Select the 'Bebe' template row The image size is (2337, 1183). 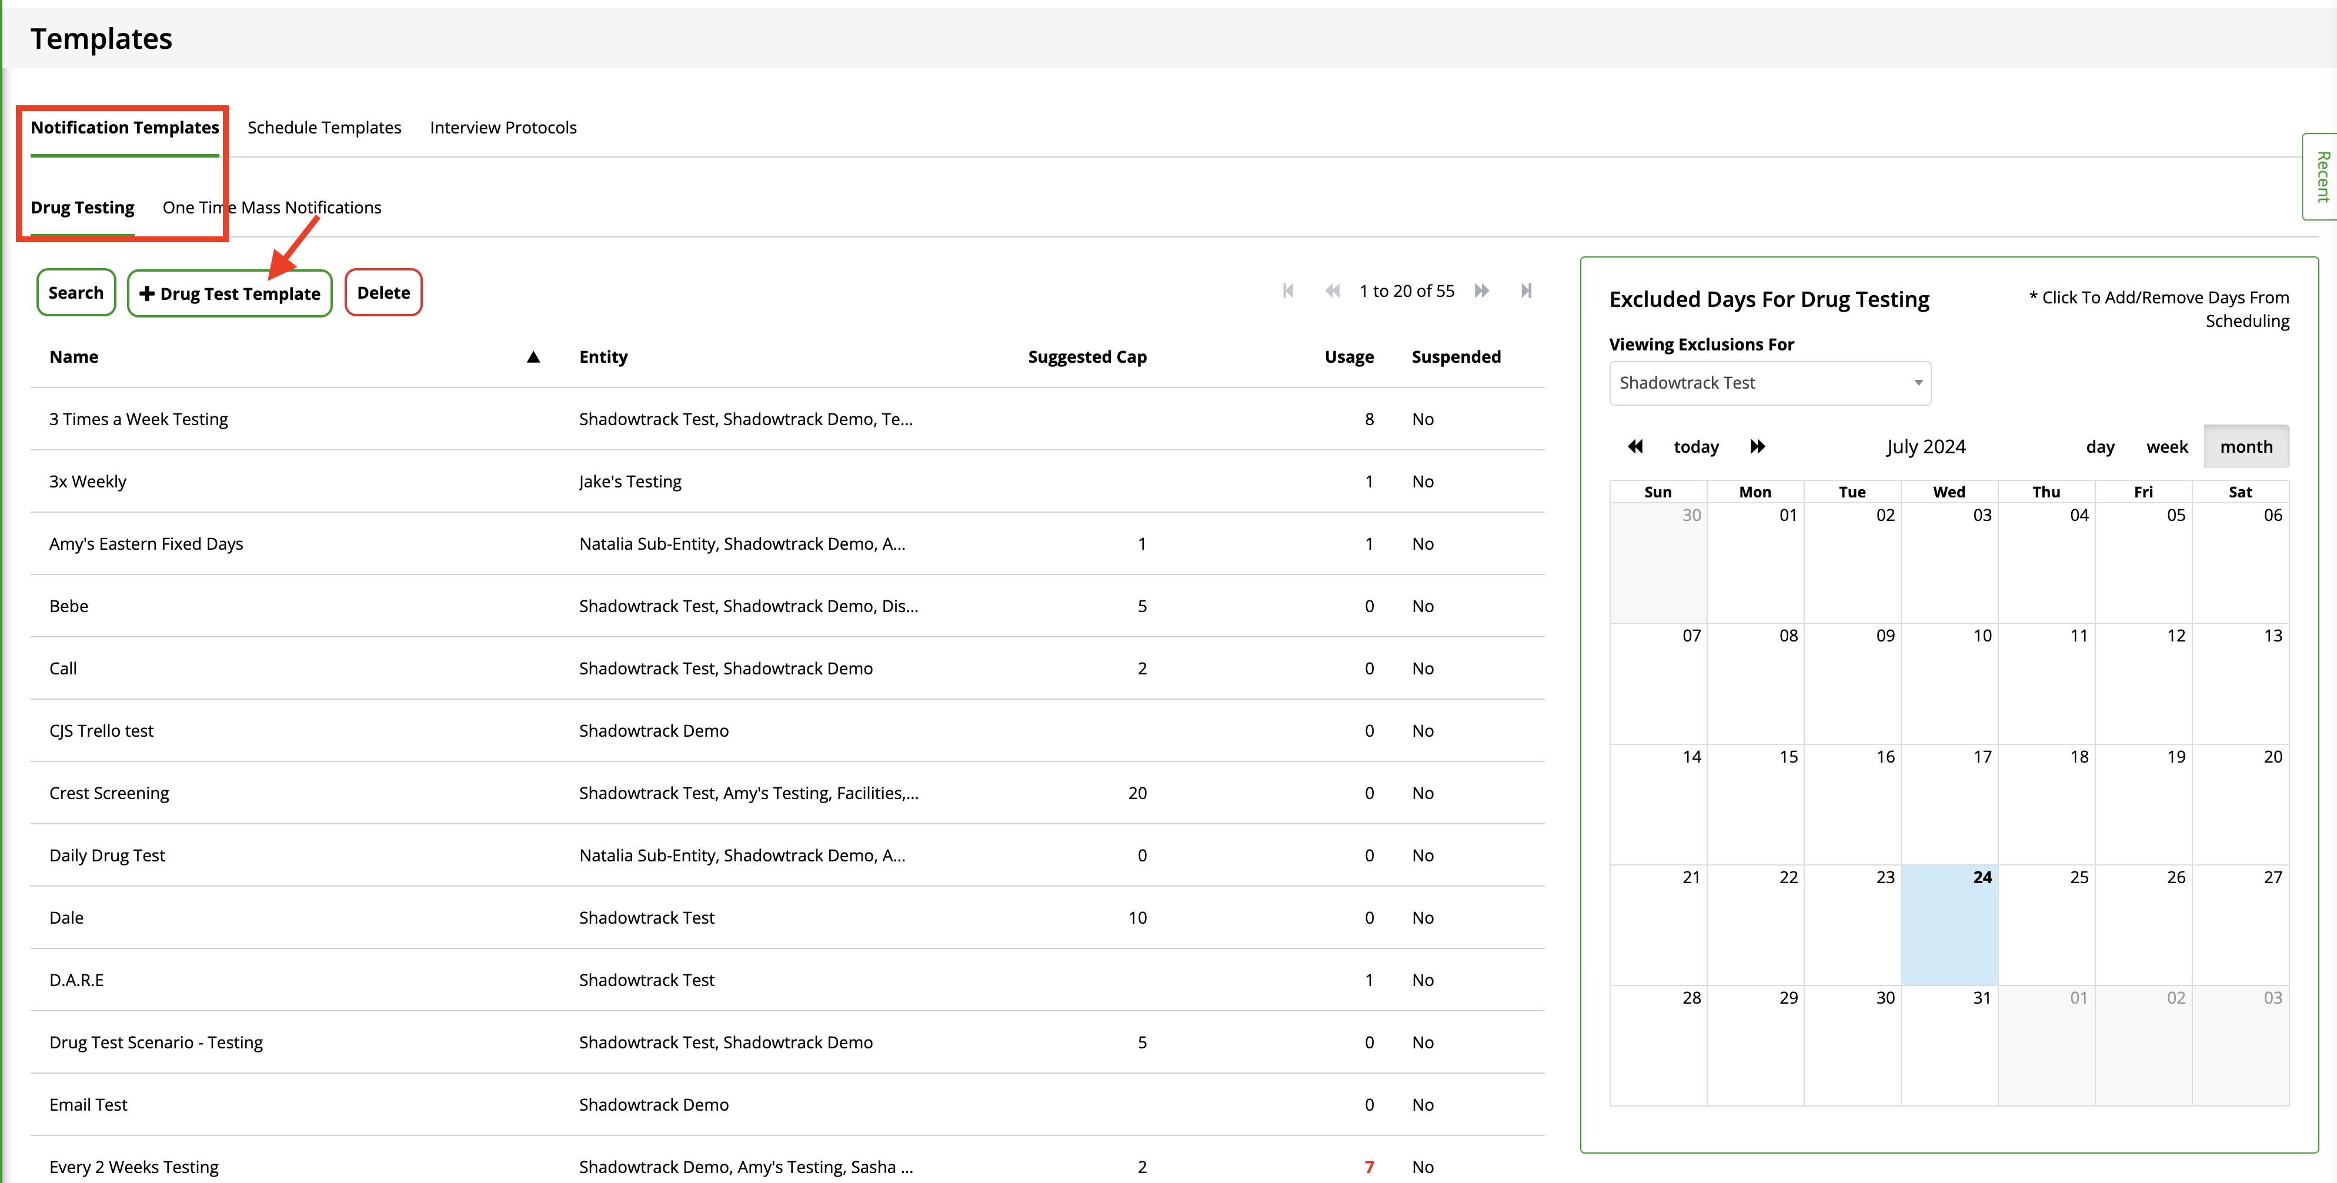tap(787, 606)
